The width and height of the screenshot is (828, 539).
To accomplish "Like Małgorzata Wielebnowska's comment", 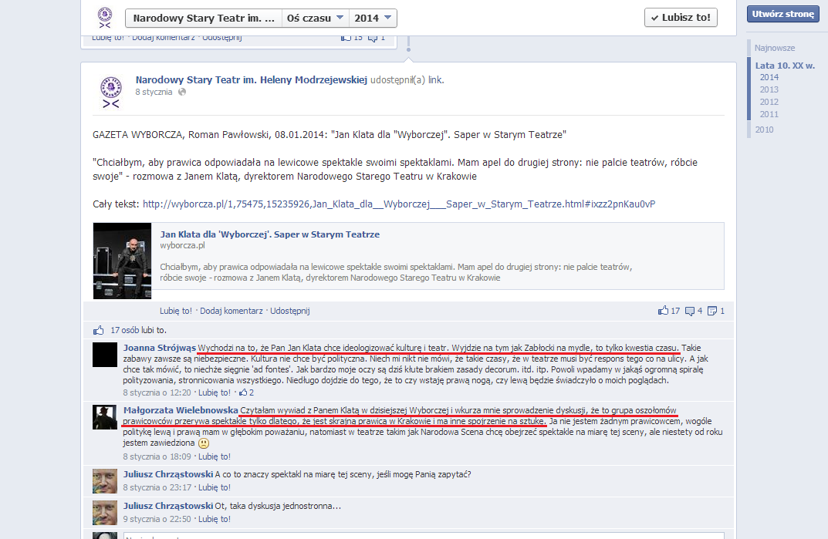I will tap(215, 456).
